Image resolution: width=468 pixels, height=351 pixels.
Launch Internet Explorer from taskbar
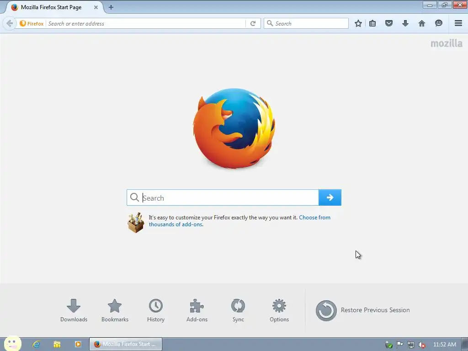point(37,344)
